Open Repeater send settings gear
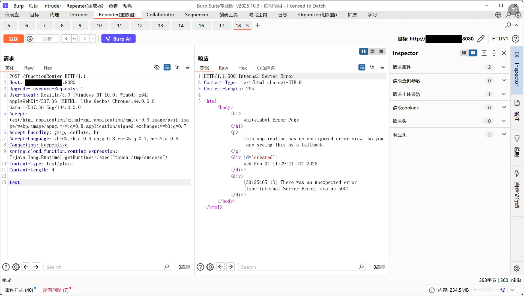The image size is (524, 296). pos(30,39)
